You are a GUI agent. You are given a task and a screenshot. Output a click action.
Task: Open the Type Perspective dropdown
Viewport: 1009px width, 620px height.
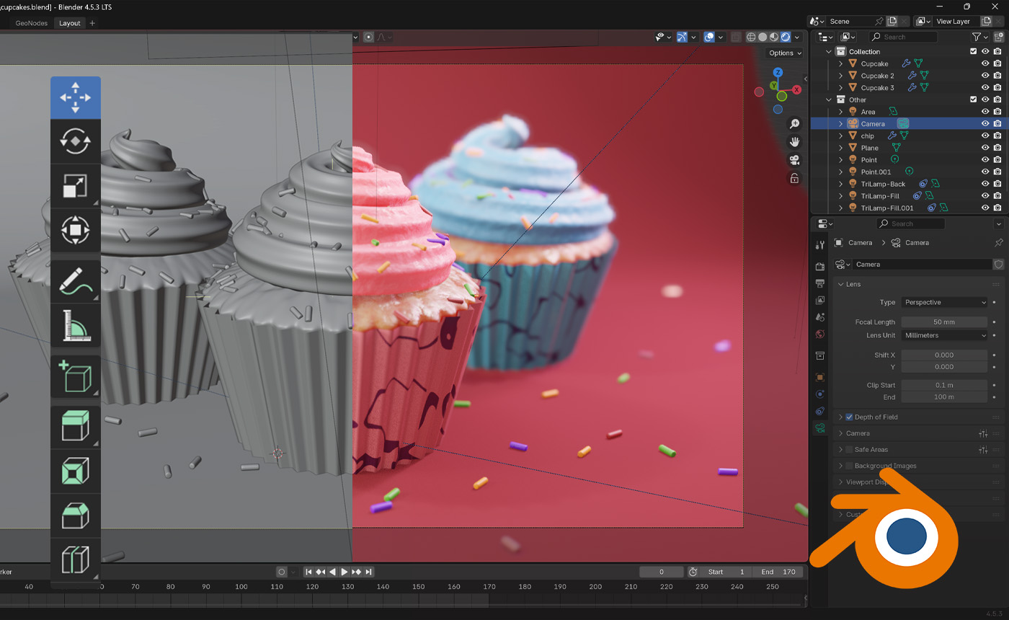tap(944, 302)
